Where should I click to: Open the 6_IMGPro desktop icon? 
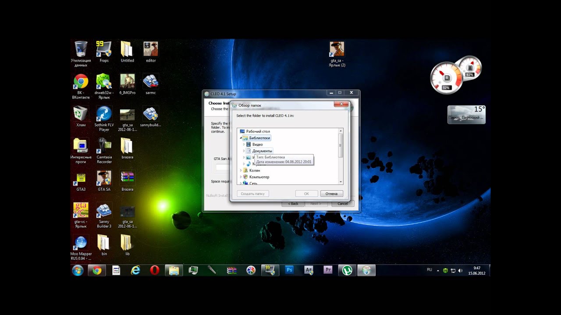click(127, 84)
